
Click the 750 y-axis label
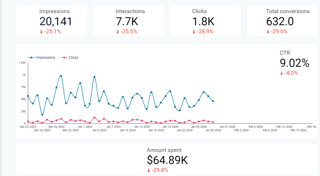(x=23, y=87)
